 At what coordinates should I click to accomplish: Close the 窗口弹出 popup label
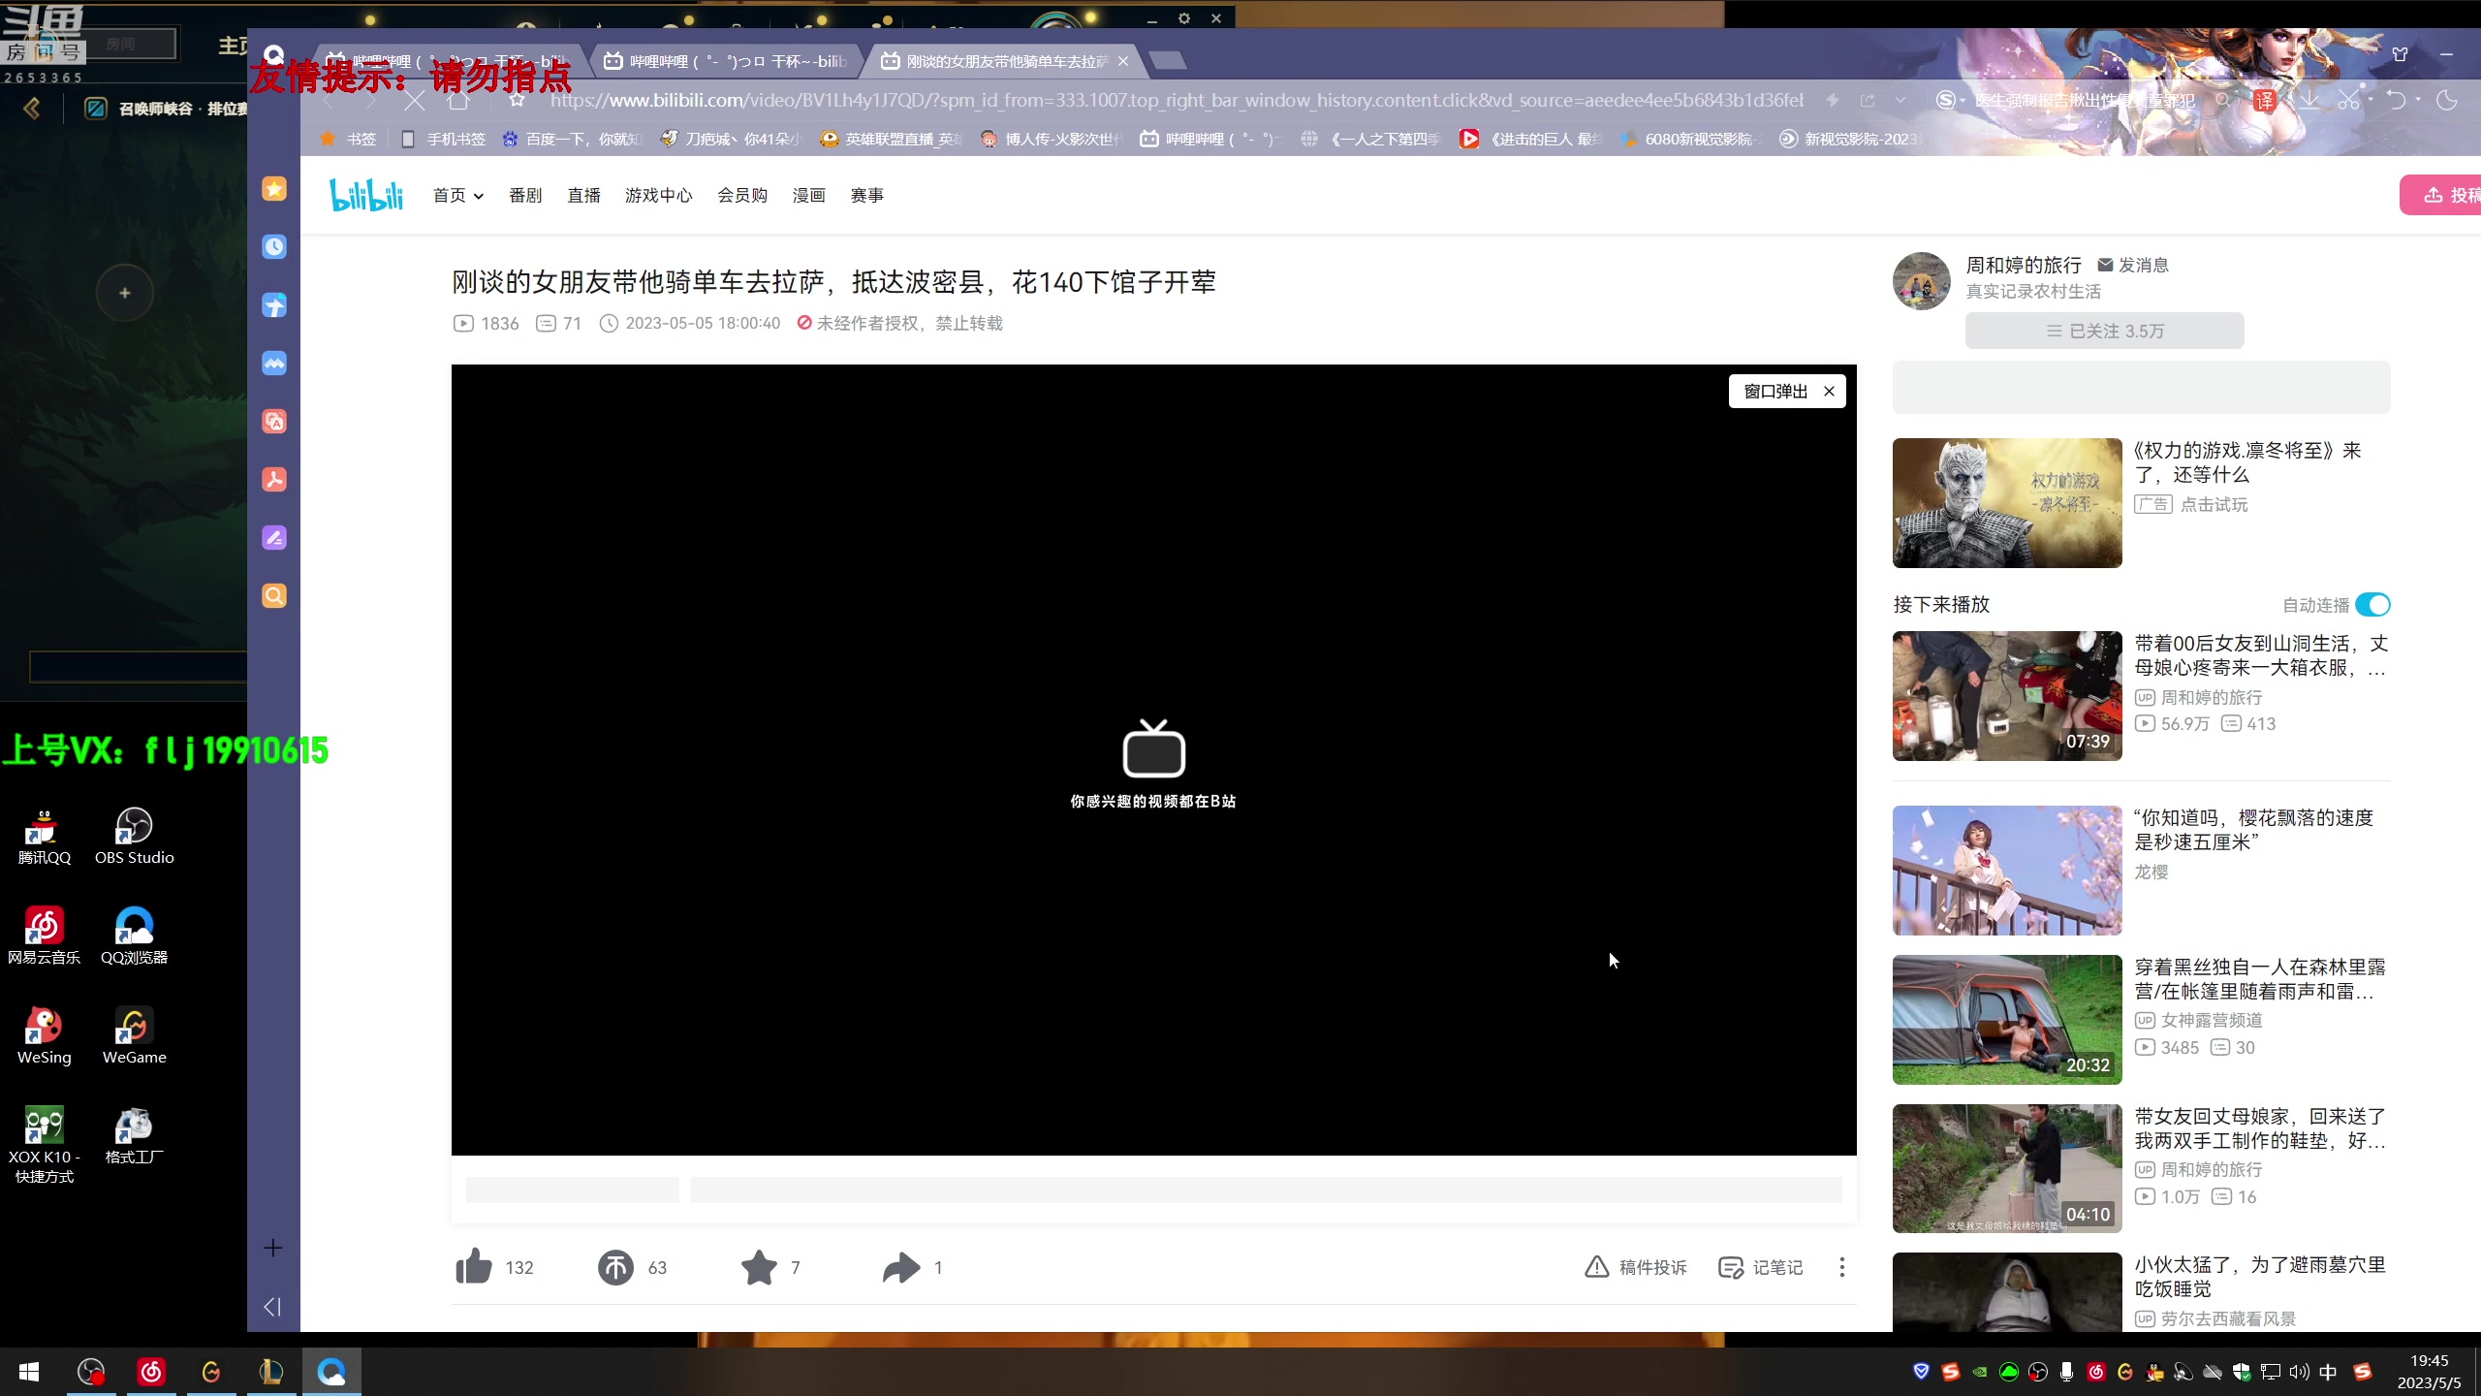point(1829,391)
